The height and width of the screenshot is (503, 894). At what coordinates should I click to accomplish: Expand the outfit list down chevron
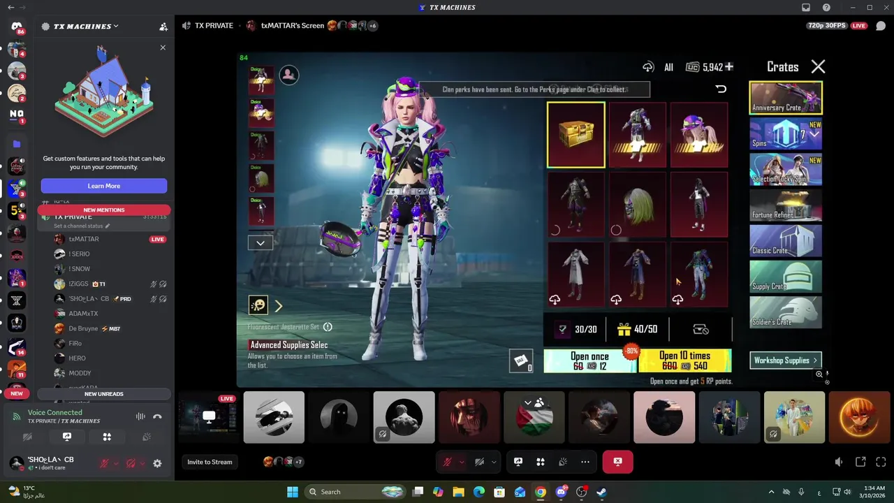pos(260,243)
